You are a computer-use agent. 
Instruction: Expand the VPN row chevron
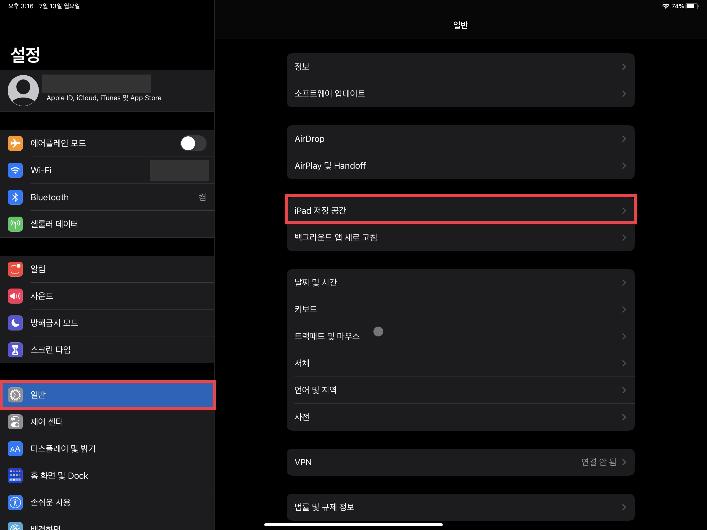[x=624, y=462]
